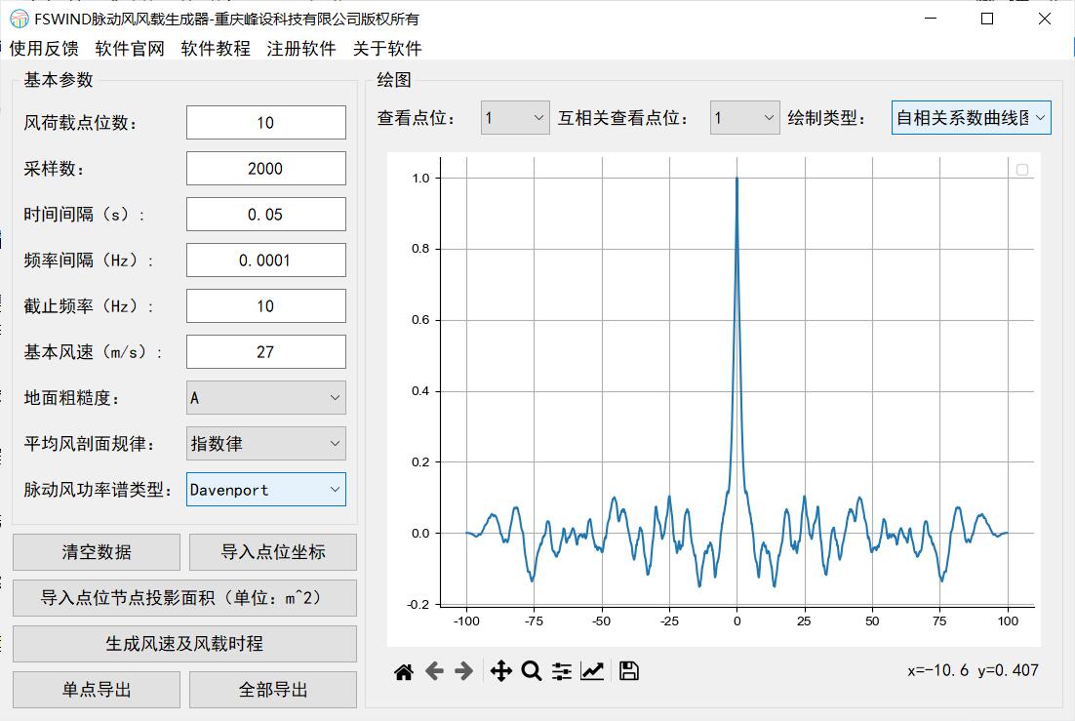
Task: Click the x=-10.6 y=0.407 coordinate readout
Action: pyautogui.click(x=973, y=670)
